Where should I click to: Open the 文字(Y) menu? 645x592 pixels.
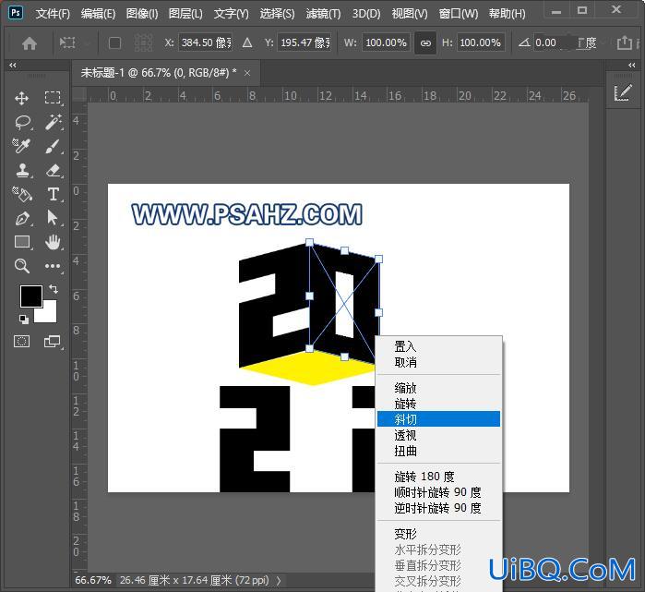232,14
